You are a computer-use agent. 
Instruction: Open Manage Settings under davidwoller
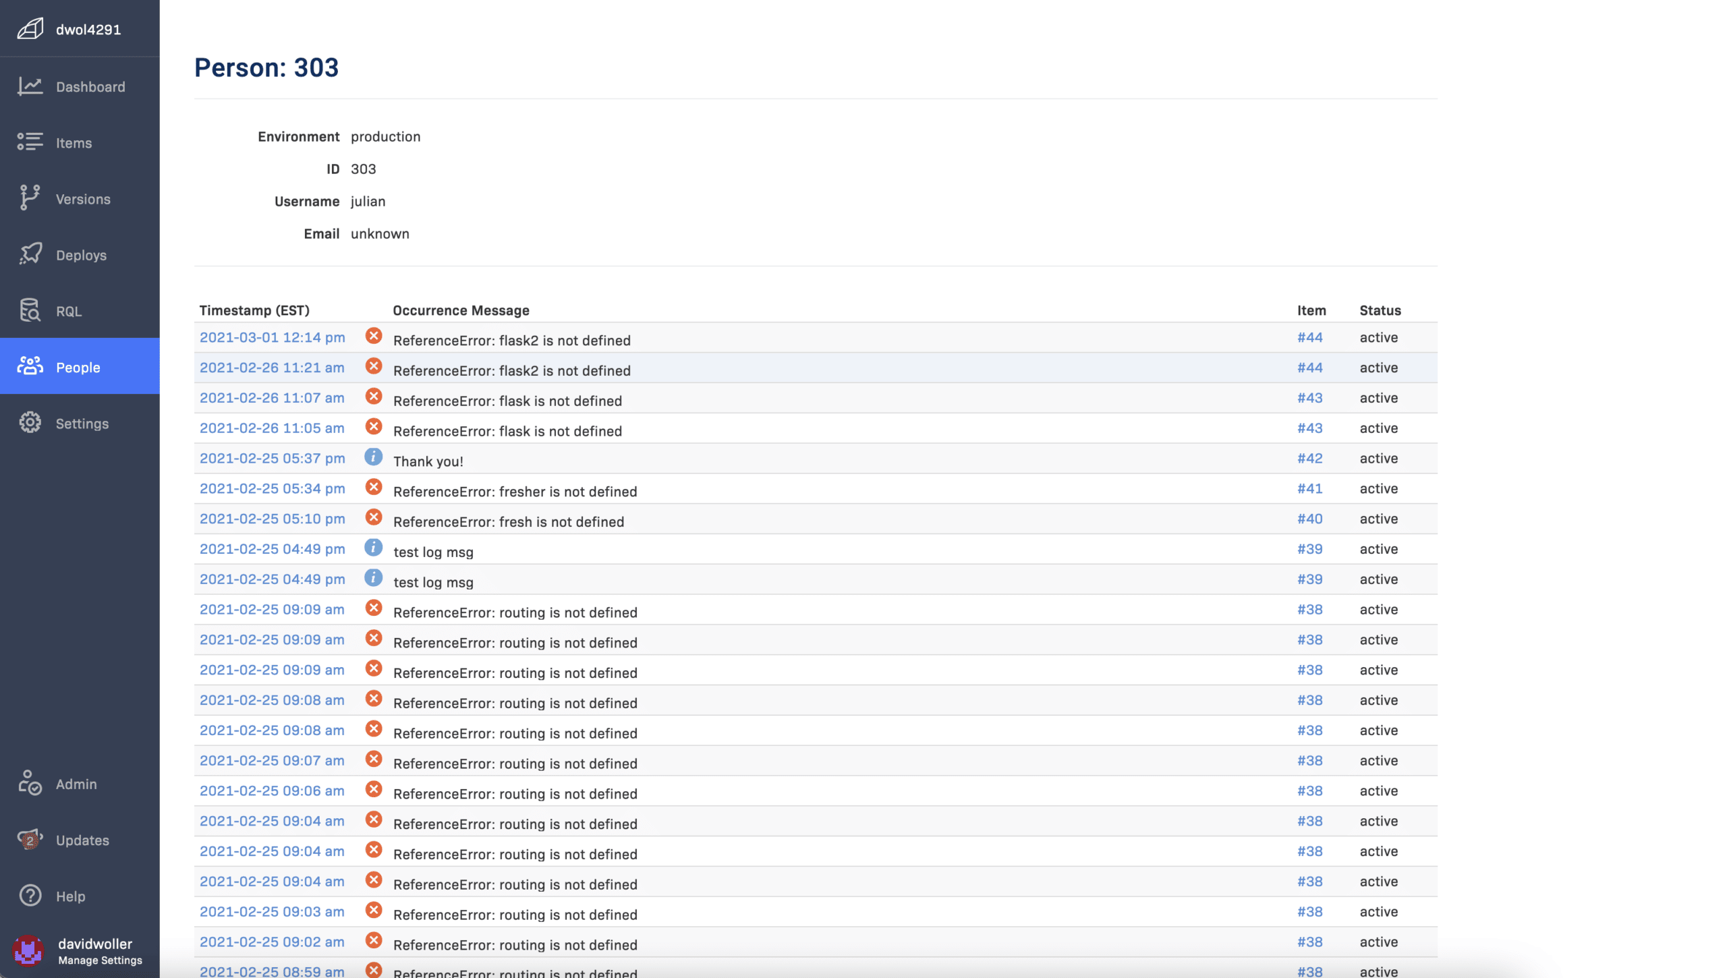(100, 960)
